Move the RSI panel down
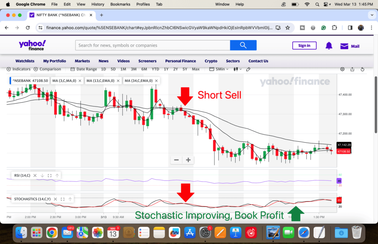The image size is (378, 244). tap(42, 175)
